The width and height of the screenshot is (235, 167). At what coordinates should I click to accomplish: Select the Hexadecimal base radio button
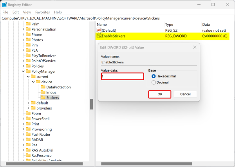[154, 76]
